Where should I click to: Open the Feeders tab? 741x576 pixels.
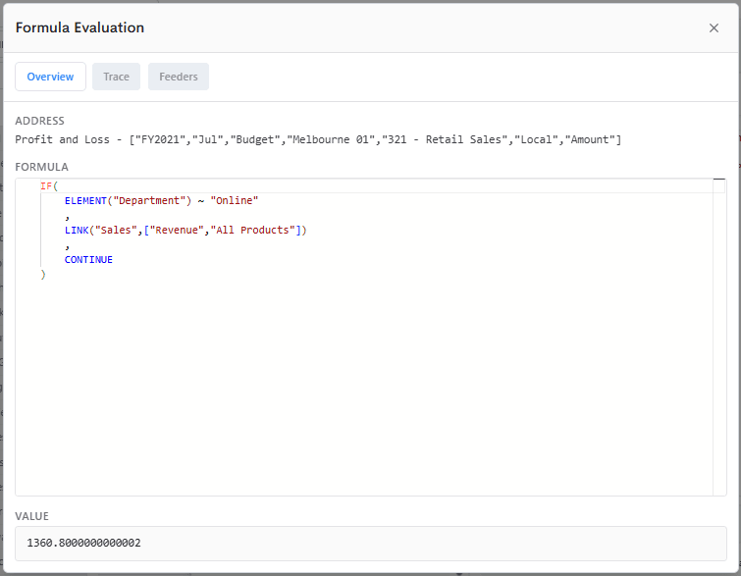179,77
